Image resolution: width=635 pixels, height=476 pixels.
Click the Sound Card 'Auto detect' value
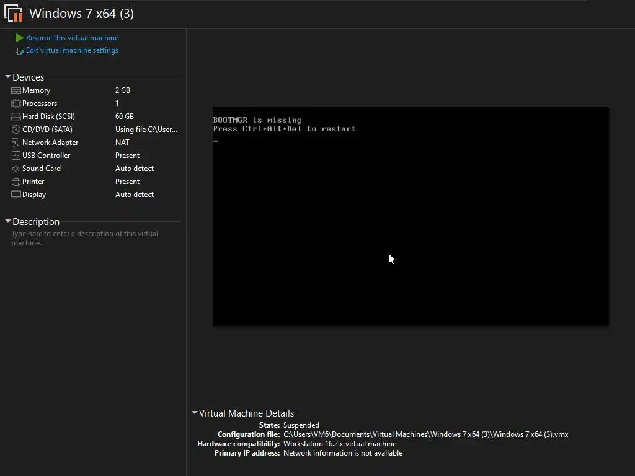point(135,169)
